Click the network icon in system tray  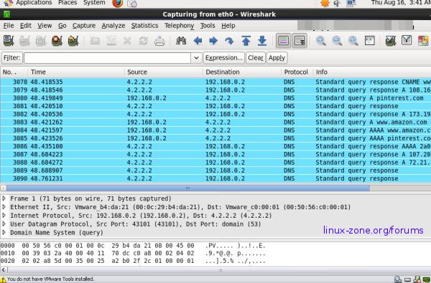coord(351,4)
